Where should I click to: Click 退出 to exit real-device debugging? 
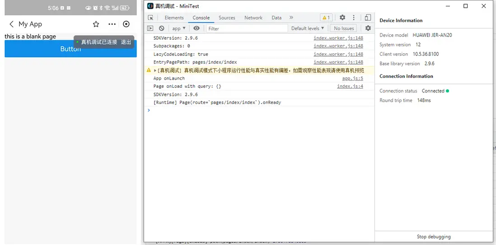click(x=126, y=42)
